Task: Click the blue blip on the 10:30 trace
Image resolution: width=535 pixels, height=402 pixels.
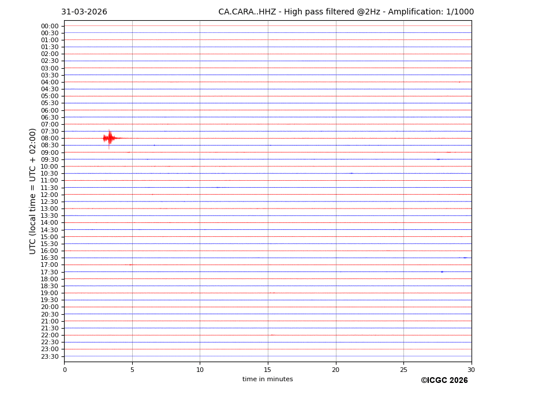Action: click(351, 173)
